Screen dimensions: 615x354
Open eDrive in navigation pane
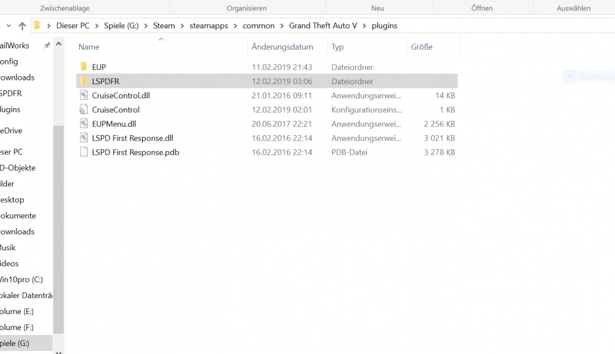coord(11,130)
